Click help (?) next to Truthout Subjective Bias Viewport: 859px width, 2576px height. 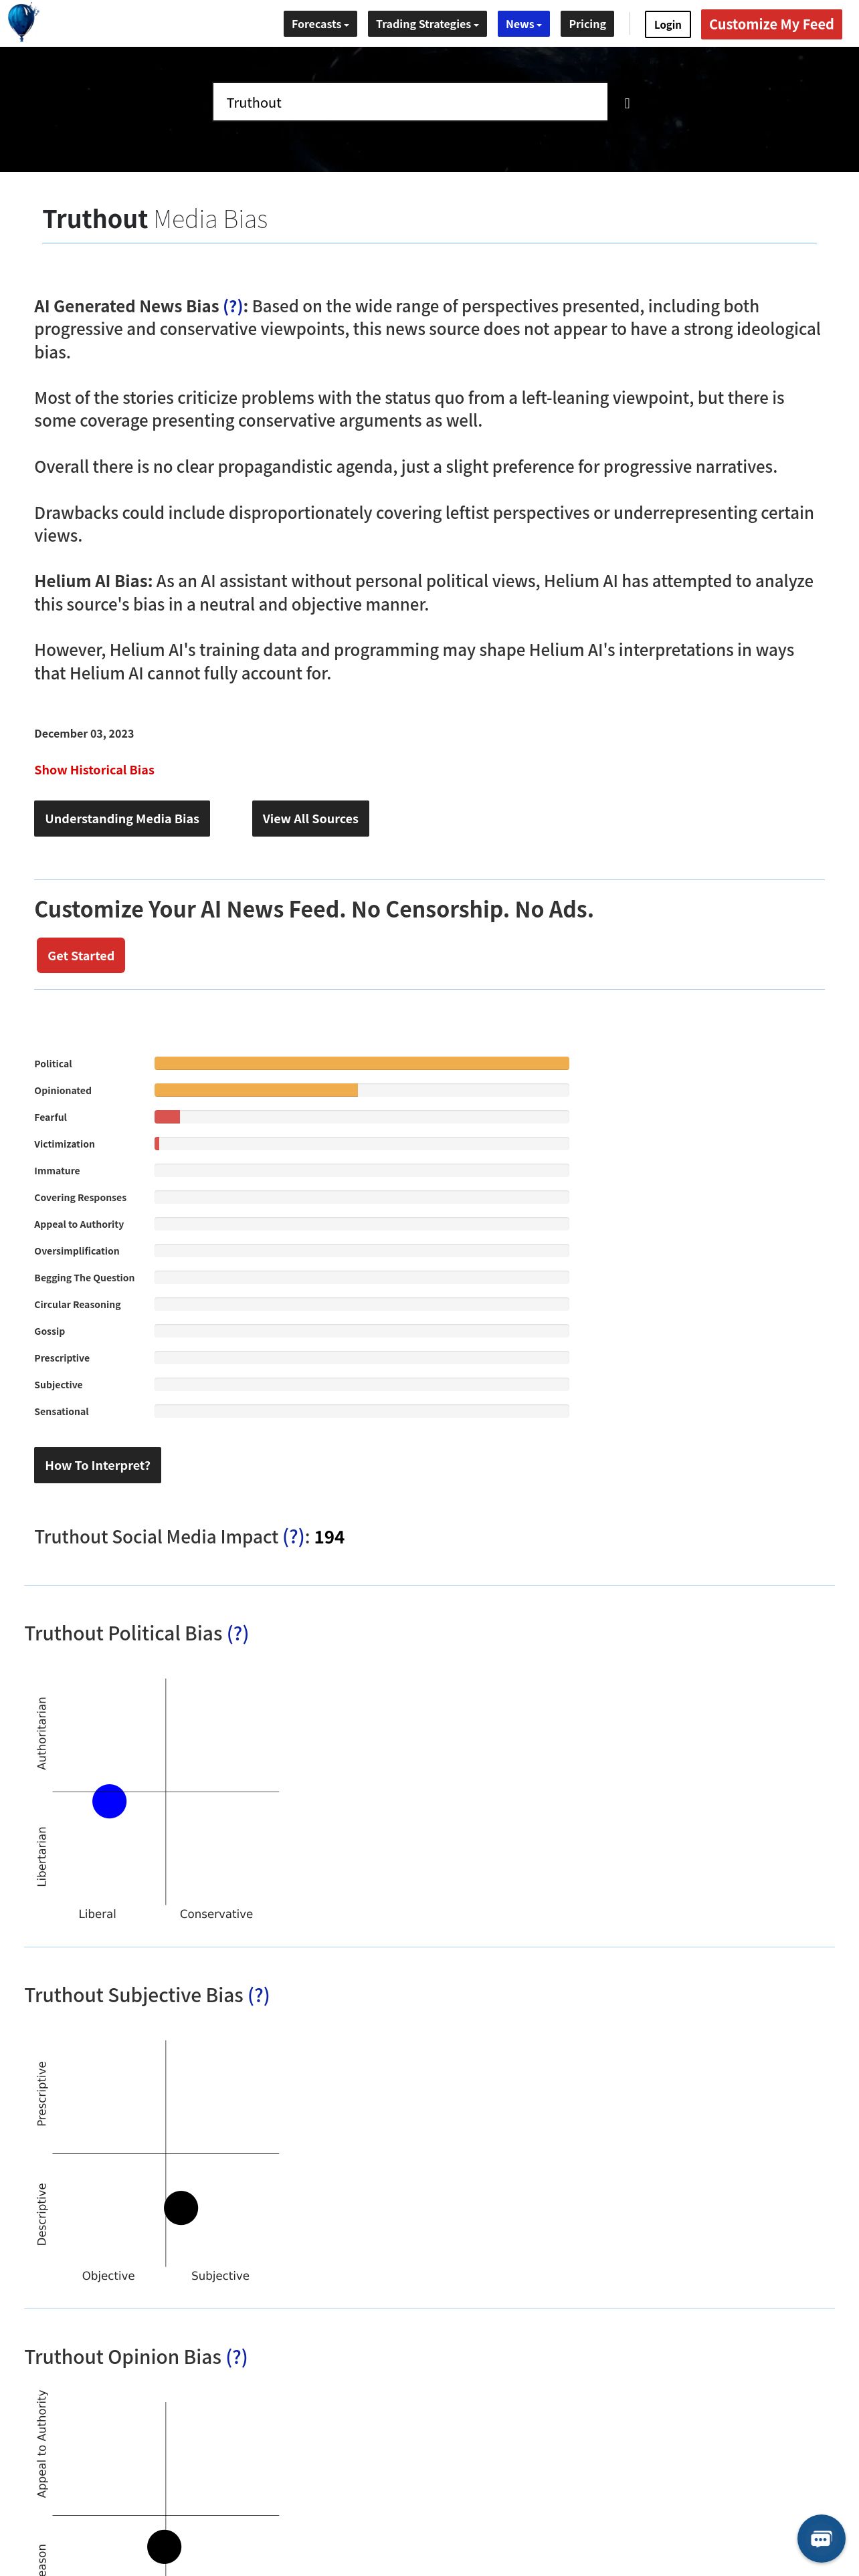pos(259,1995)
